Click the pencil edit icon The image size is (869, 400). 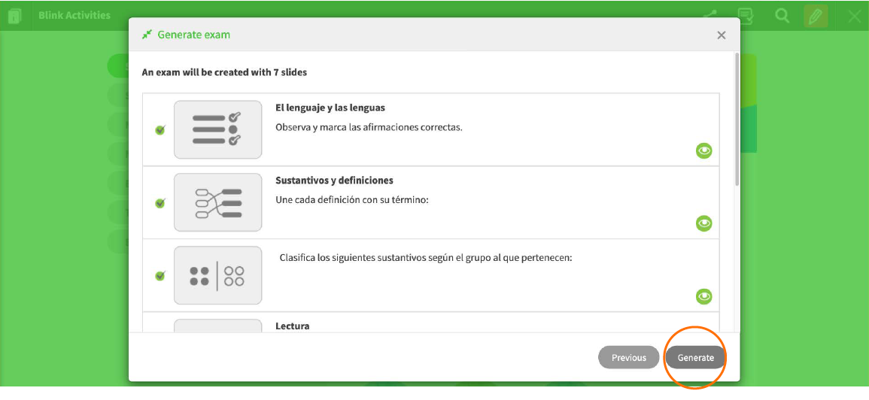point(816,17)
